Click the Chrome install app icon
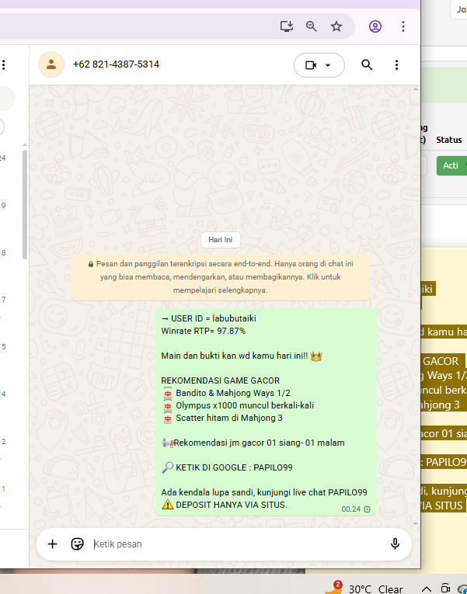The image size is (467, 594). pyautogui.click(x=287, y=26)
